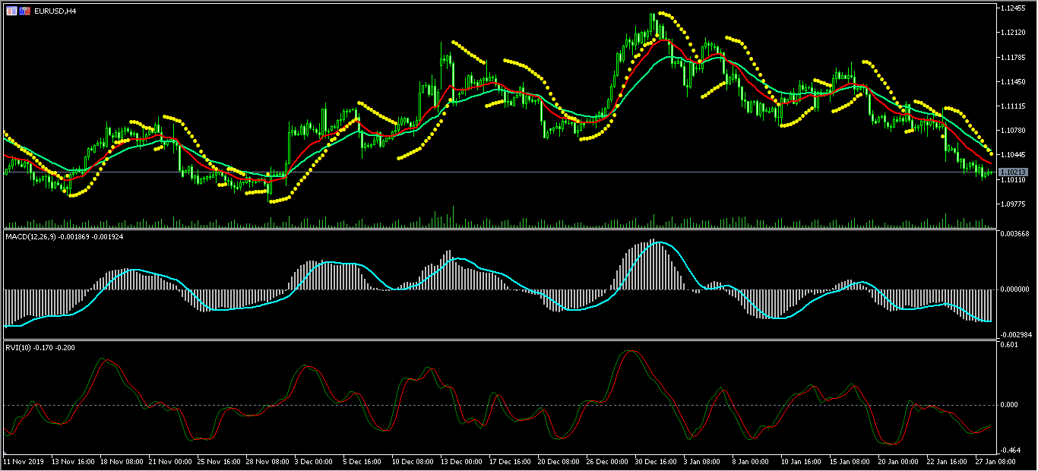Click the 1.11785 price scale label
Image resolution: width=1038 pixels, height=471 pixels.
(1014, 57)
